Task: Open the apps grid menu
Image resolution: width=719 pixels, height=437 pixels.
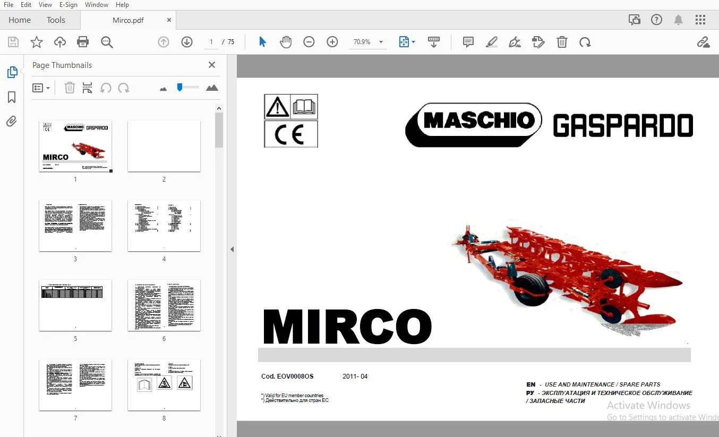Action: tap(700, 20)
